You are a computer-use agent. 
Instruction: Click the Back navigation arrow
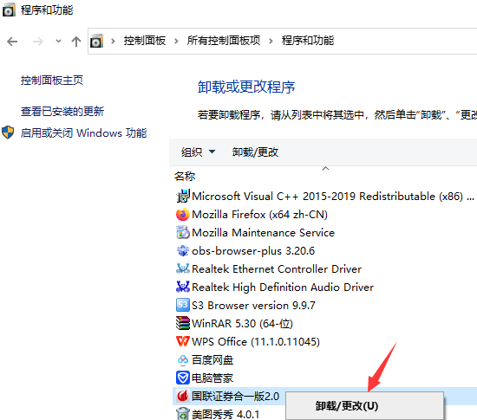pyautogui.click(x=12, y=42)
